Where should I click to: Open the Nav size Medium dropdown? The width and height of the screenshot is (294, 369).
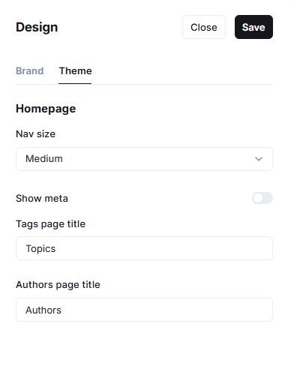point(144,159)
